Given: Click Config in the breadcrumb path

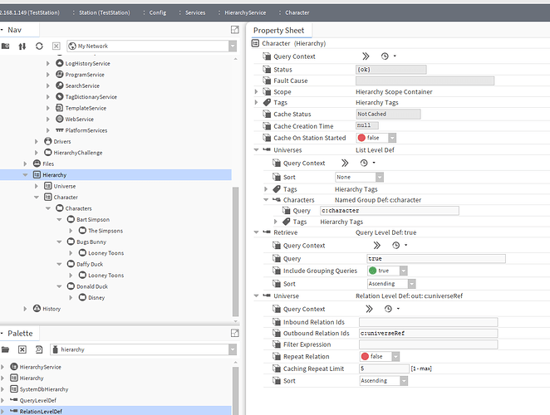Looking at the screenshot, I should (x=158, y=12).
